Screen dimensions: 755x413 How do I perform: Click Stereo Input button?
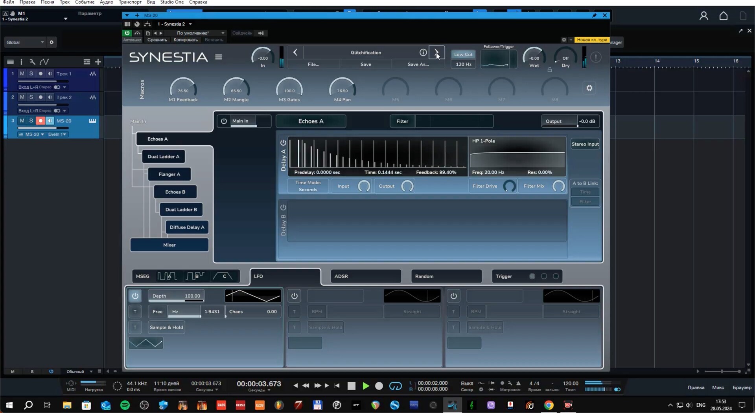(585, 144)
